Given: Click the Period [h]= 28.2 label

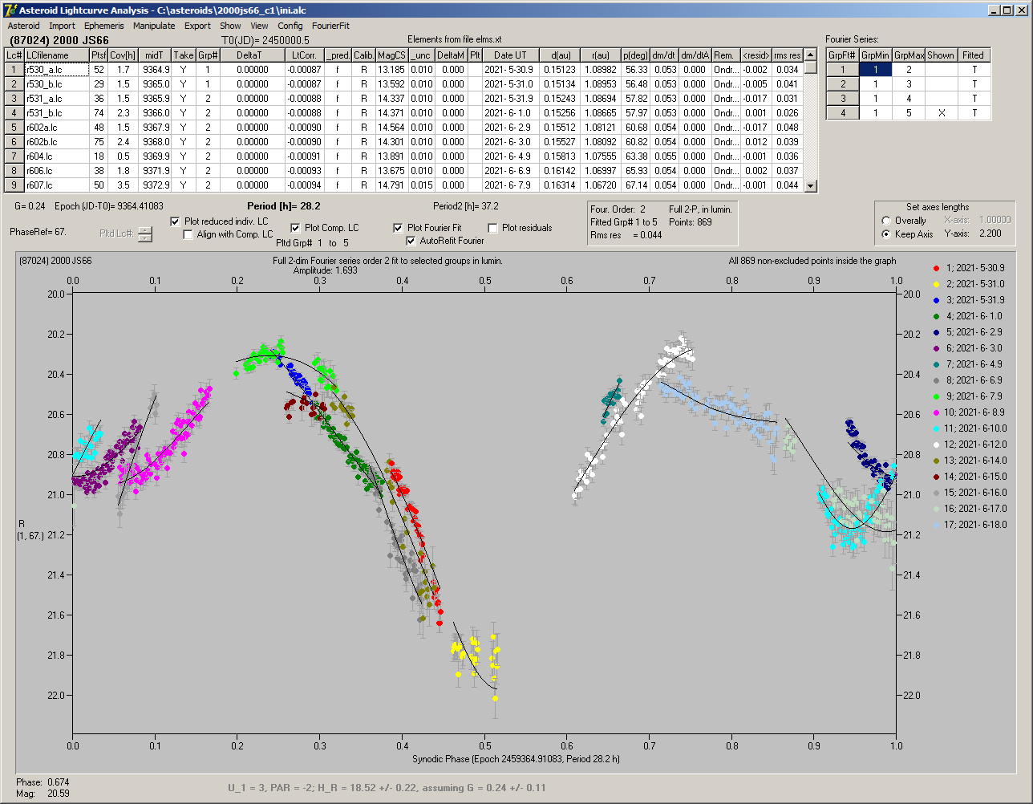Looking at the screenshot, I should [282, 206].
